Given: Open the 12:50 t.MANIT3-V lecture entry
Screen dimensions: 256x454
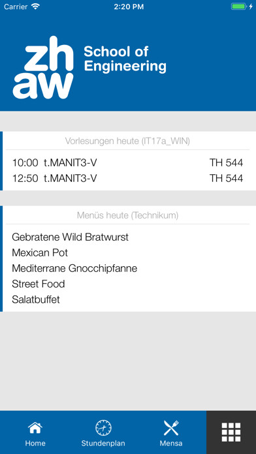Looking at the screenshot, I should pyautogui.click(x=127, y=178).
